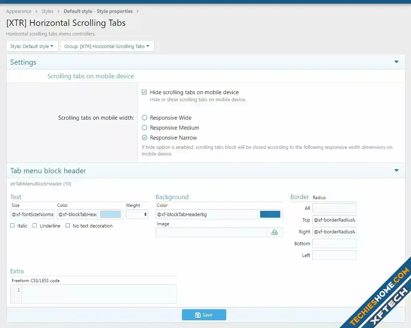Click the floppy disk icon on Save
Viewport: 411px width, 328px height.
[x=198, y=315]
